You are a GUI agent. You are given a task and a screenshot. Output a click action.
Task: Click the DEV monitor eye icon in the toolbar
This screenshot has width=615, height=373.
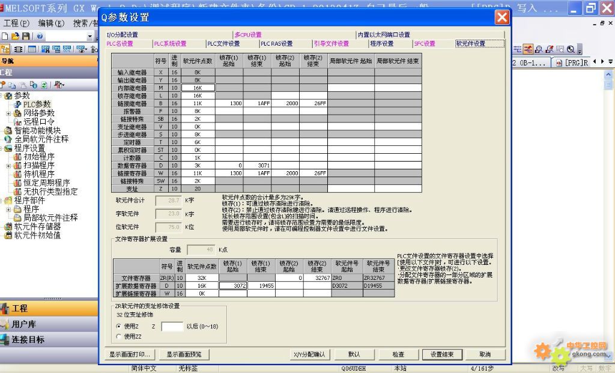[x=82, y=49]
